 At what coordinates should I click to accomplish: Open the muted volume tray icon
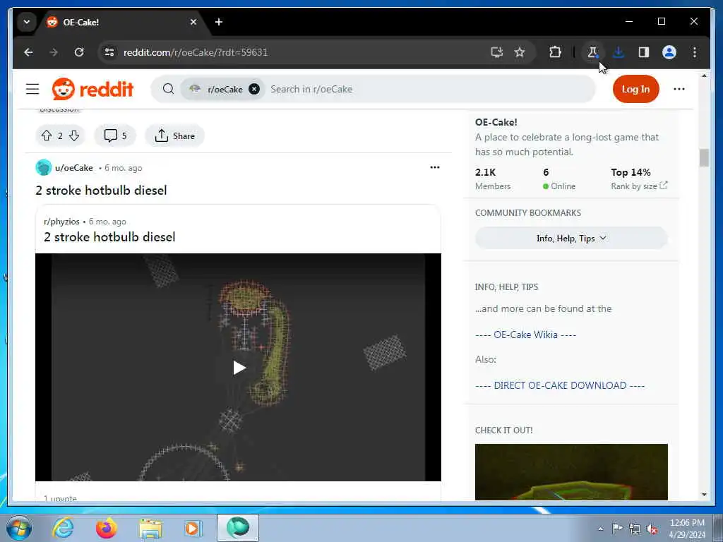652,529
